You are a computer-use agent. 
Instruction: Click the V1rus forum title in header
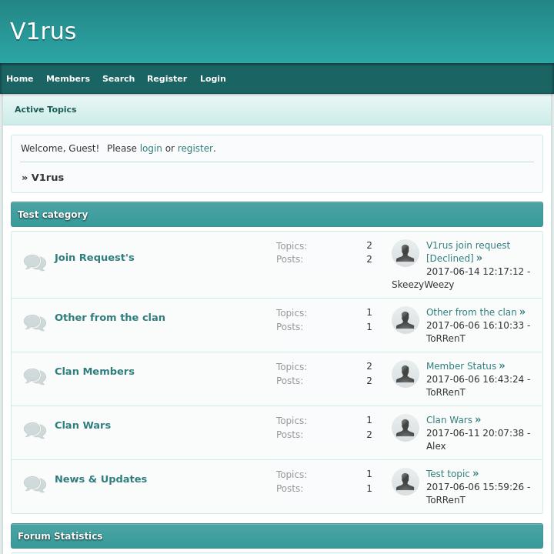[x=43, y=32]
